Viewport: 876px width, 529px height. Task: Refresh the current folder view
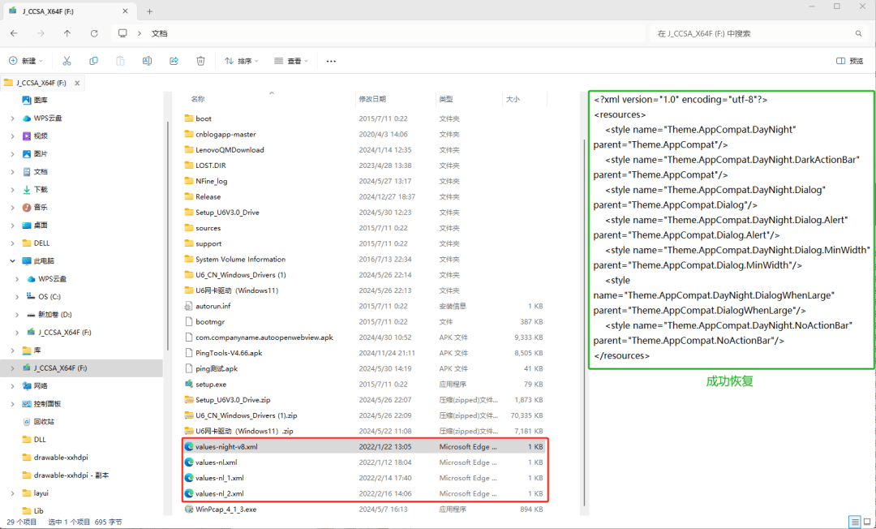94,33
